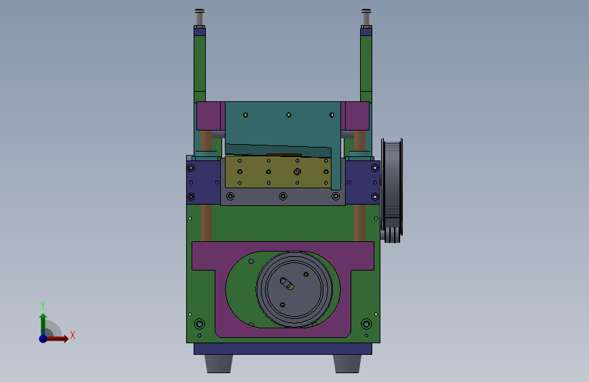Viewport: 589px width, 382px height.
Task: Select the right gray foot under the base
Action: tap(347, 364)
